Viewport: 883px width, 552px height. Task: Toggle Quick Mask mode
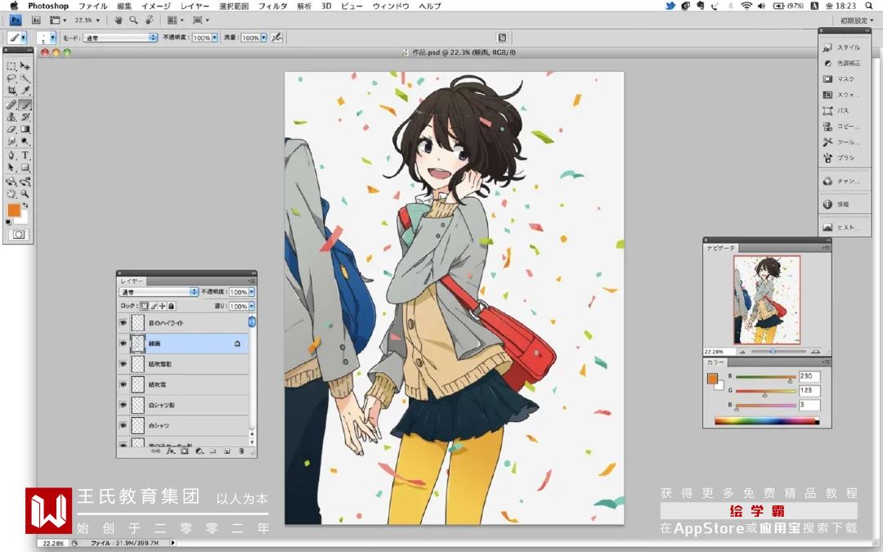point(19,235)
